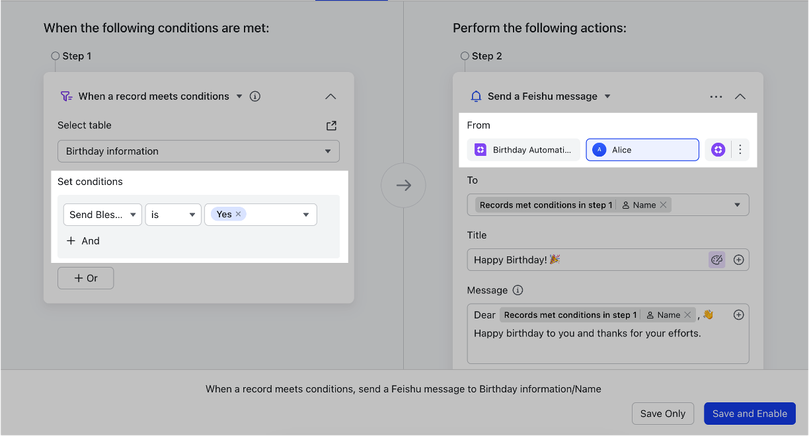Select Alice as the sender

(642, 150)
